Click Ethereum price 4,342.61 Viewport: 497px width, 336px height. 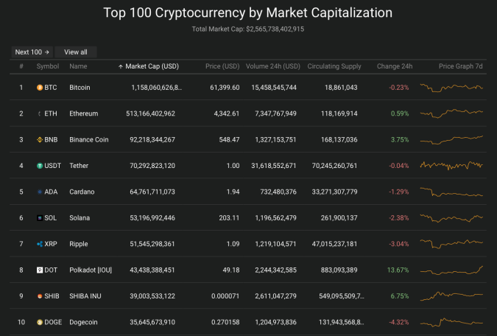tap(227, 113)
